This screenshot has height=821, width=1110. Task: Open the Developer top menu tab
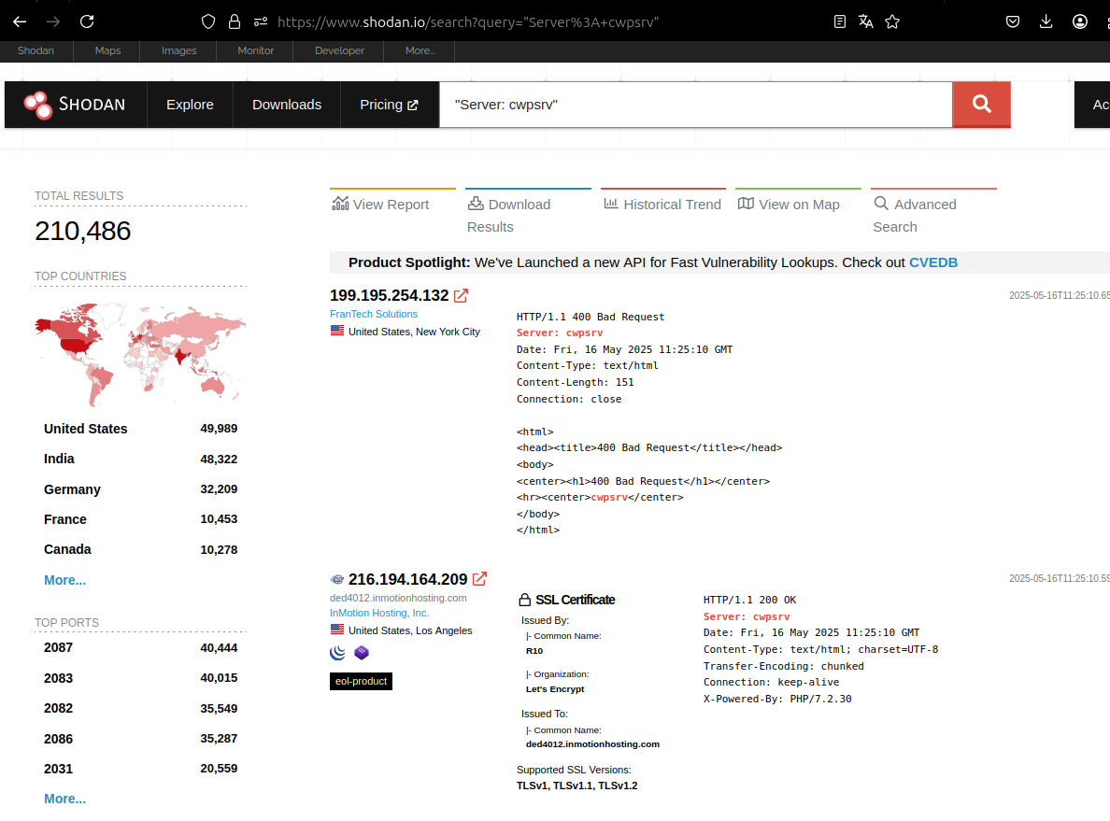point(340,51)
